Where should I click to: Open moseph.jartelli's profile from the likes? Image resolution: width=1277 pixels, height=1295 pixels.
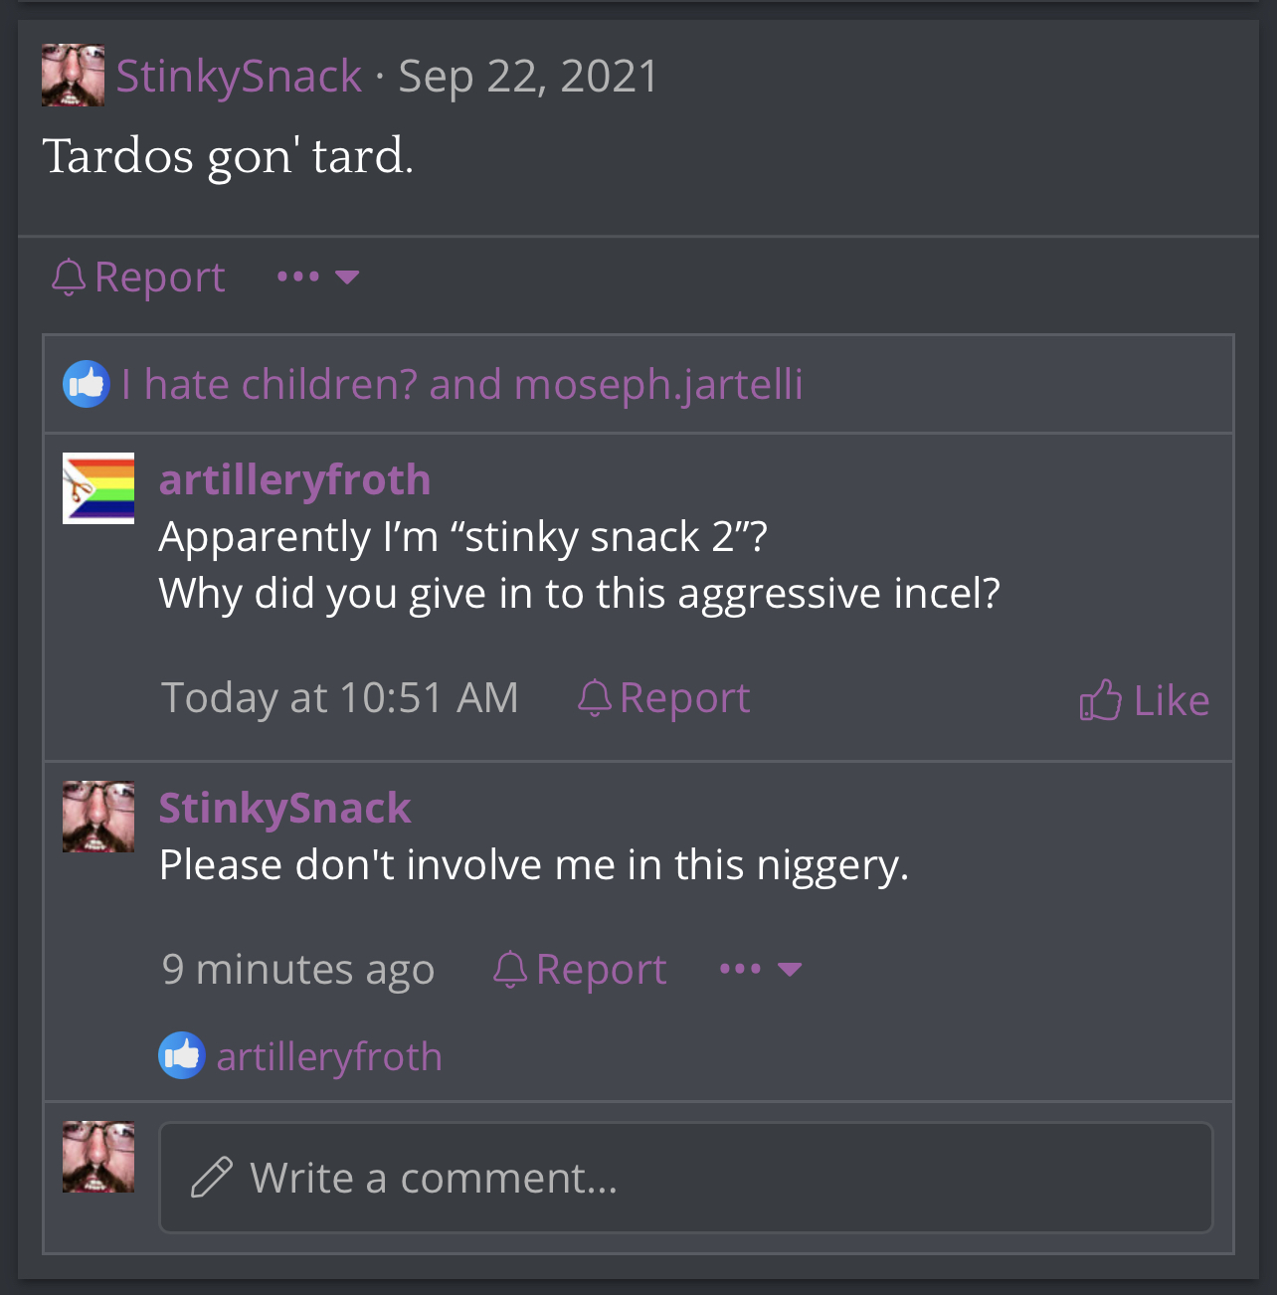658,384
